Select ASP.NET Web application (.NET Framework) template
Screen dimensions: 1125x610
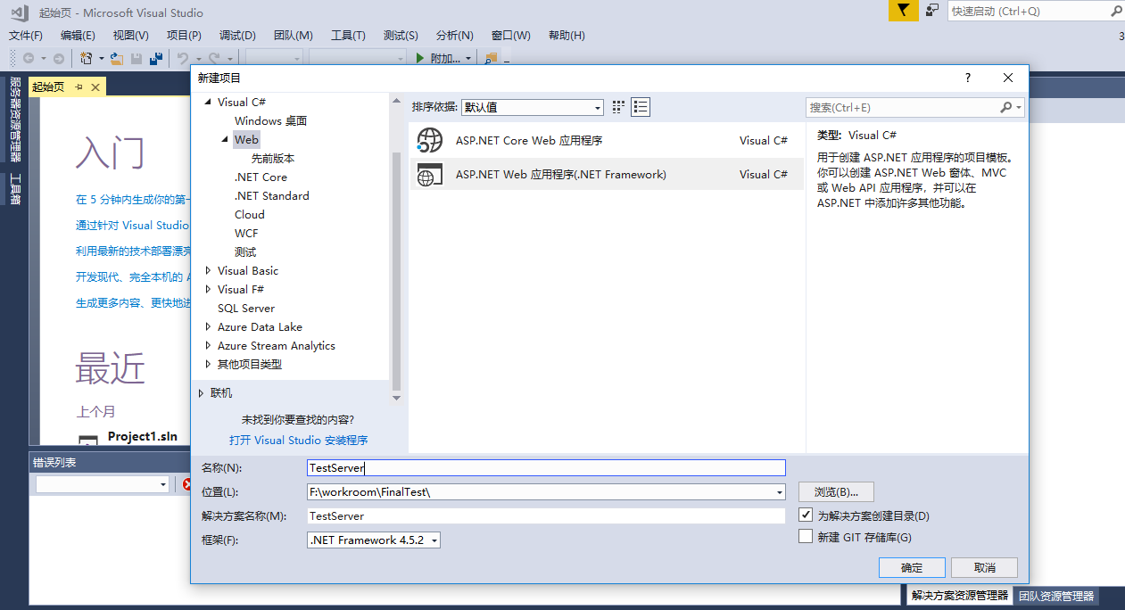(606, 175)
